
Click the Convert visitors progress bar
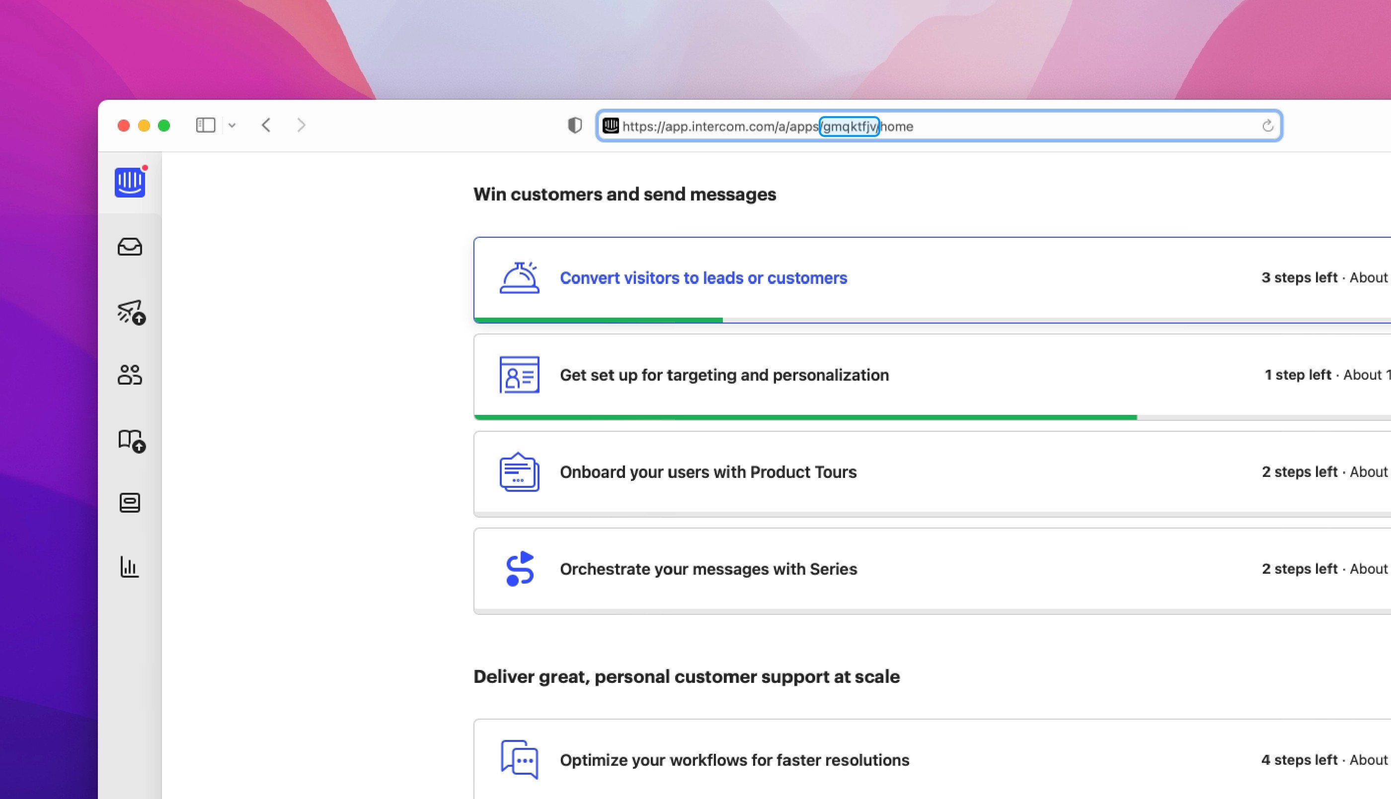coord(932,320)
